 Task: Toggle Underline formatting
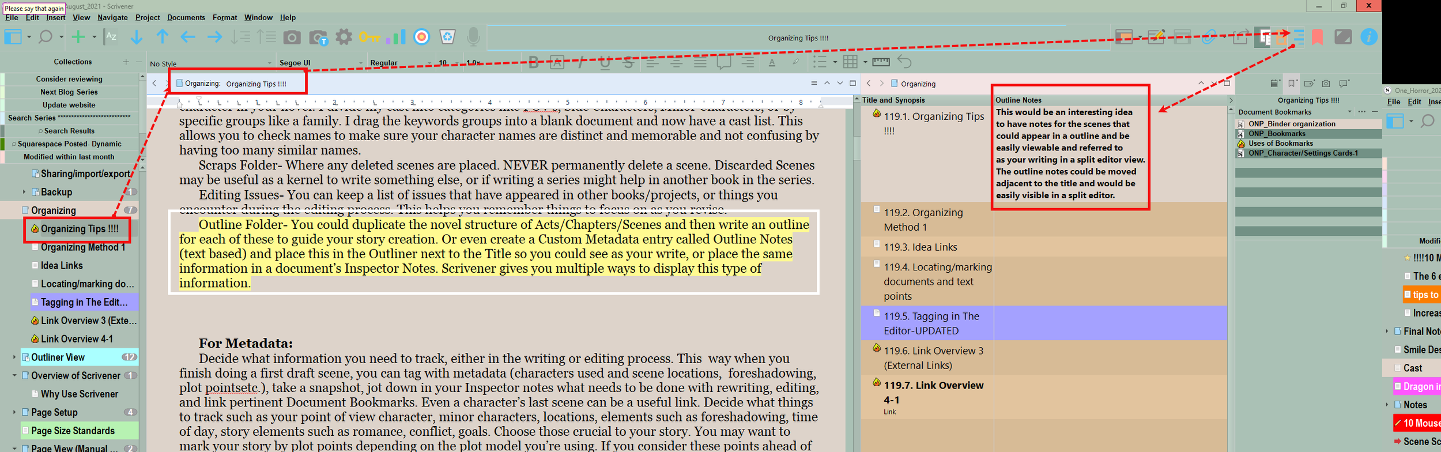coord(605,62)
